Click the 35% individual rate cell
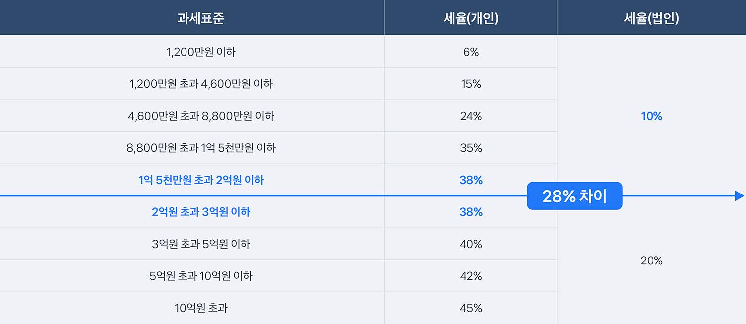746x324 pixels. [x=470, y=148]
